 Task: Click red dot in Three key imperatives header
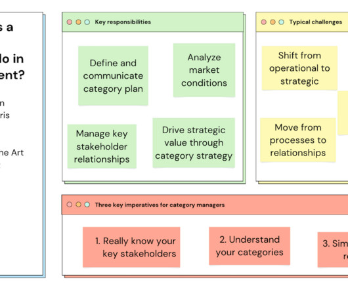coord(70,205)
